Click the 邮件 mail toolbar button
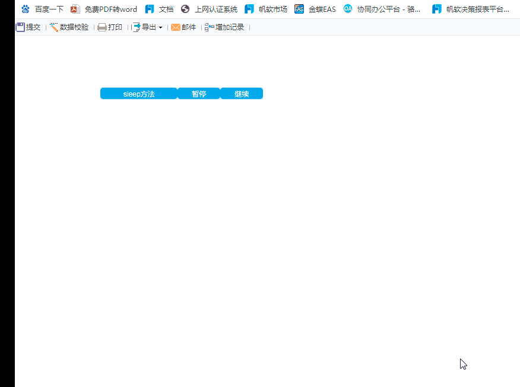This screenshot has width=520, height=387. click(183, 27)
